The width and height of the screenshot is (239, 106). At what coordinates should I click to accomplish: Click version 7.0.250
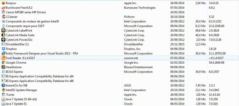click(x=213, y=99)
